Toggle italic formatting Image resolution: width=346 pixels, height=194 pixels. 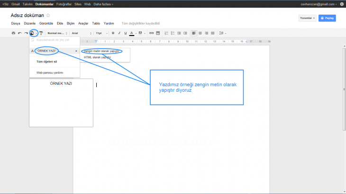click(119, 33)
